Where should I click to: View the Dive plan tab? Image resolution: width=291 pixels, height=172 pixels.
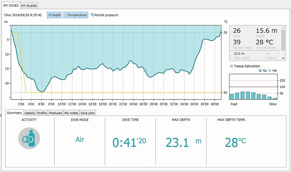click(x=87, y=113)
